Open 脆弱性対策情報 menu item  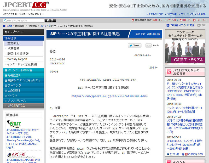click(18, 54)
